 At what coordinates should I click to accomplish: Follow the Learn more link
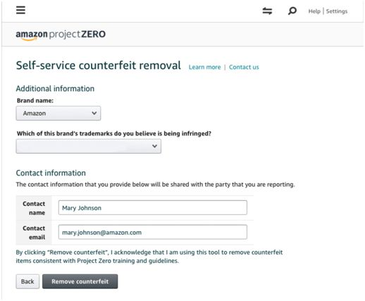pos(204,67)
